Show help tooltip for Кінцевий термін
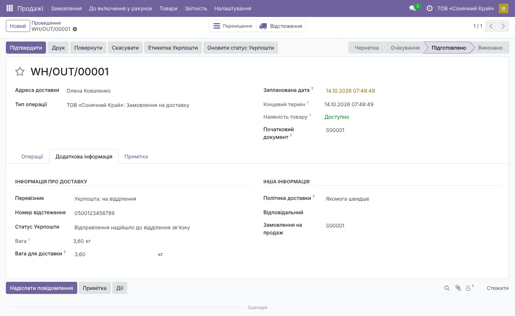This screenshot has width=515, height=316. pyautogui.click(x=308, y=103)
